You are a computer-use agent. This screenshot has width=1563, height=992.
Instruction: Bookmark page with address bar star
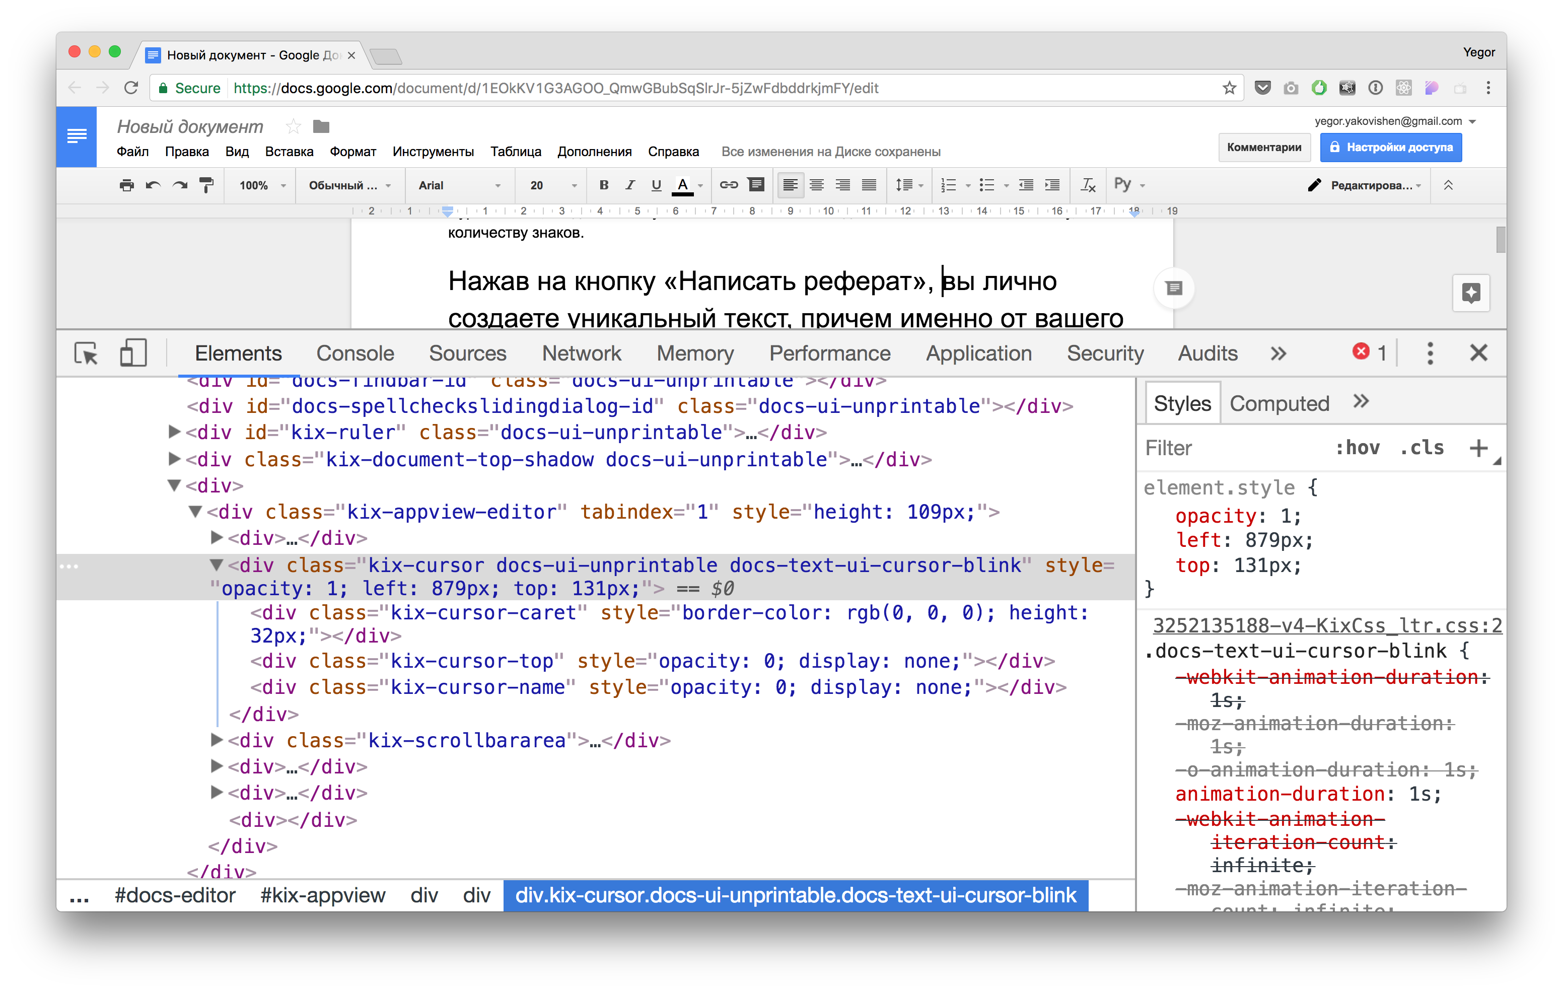click(x=1229, y=88)
